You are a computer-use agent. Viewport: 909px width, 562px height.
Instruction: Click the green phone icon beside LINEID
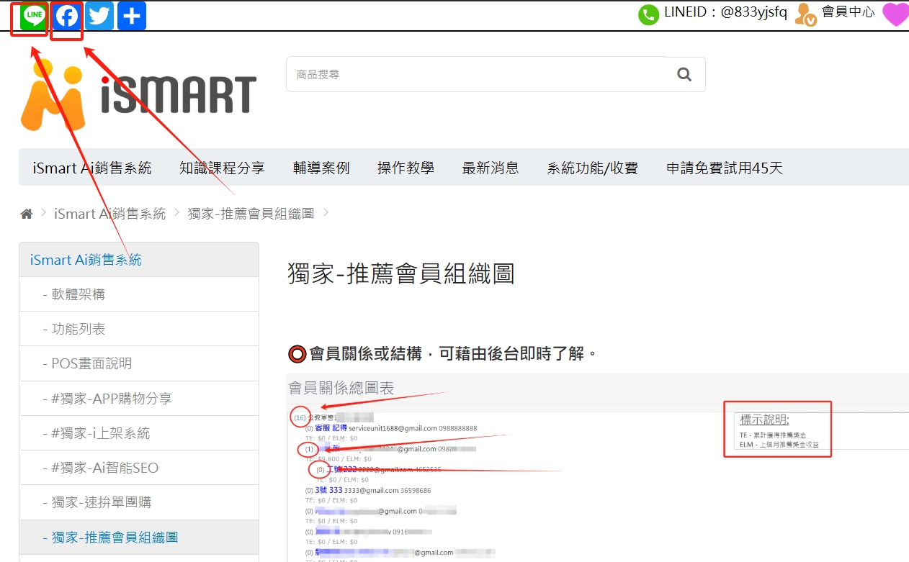(648, 14)
